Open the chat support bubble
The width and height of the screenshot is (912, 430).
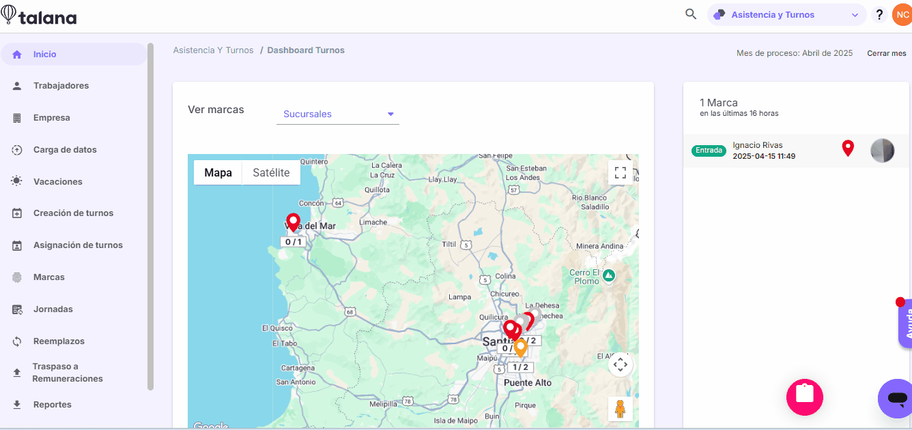pos(896,398)
